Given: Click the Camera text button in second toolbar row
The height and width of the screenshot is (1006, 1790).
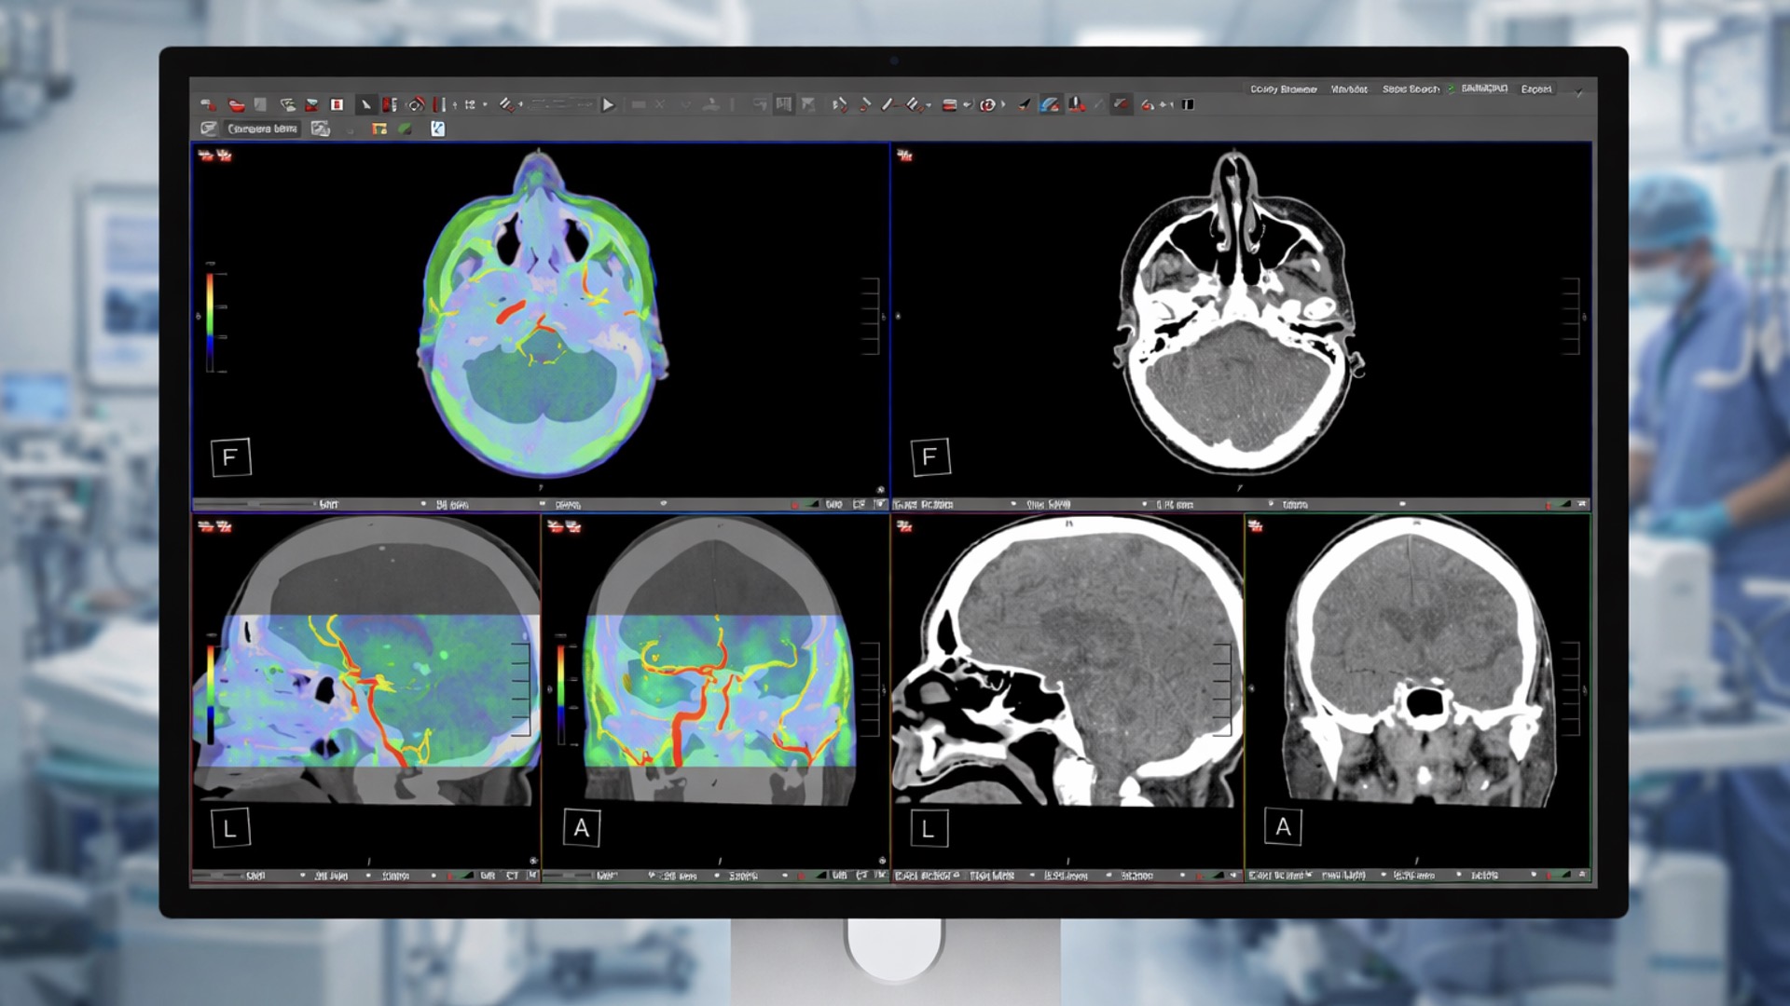Looking at the screenshot, I should tap(262, 129).
